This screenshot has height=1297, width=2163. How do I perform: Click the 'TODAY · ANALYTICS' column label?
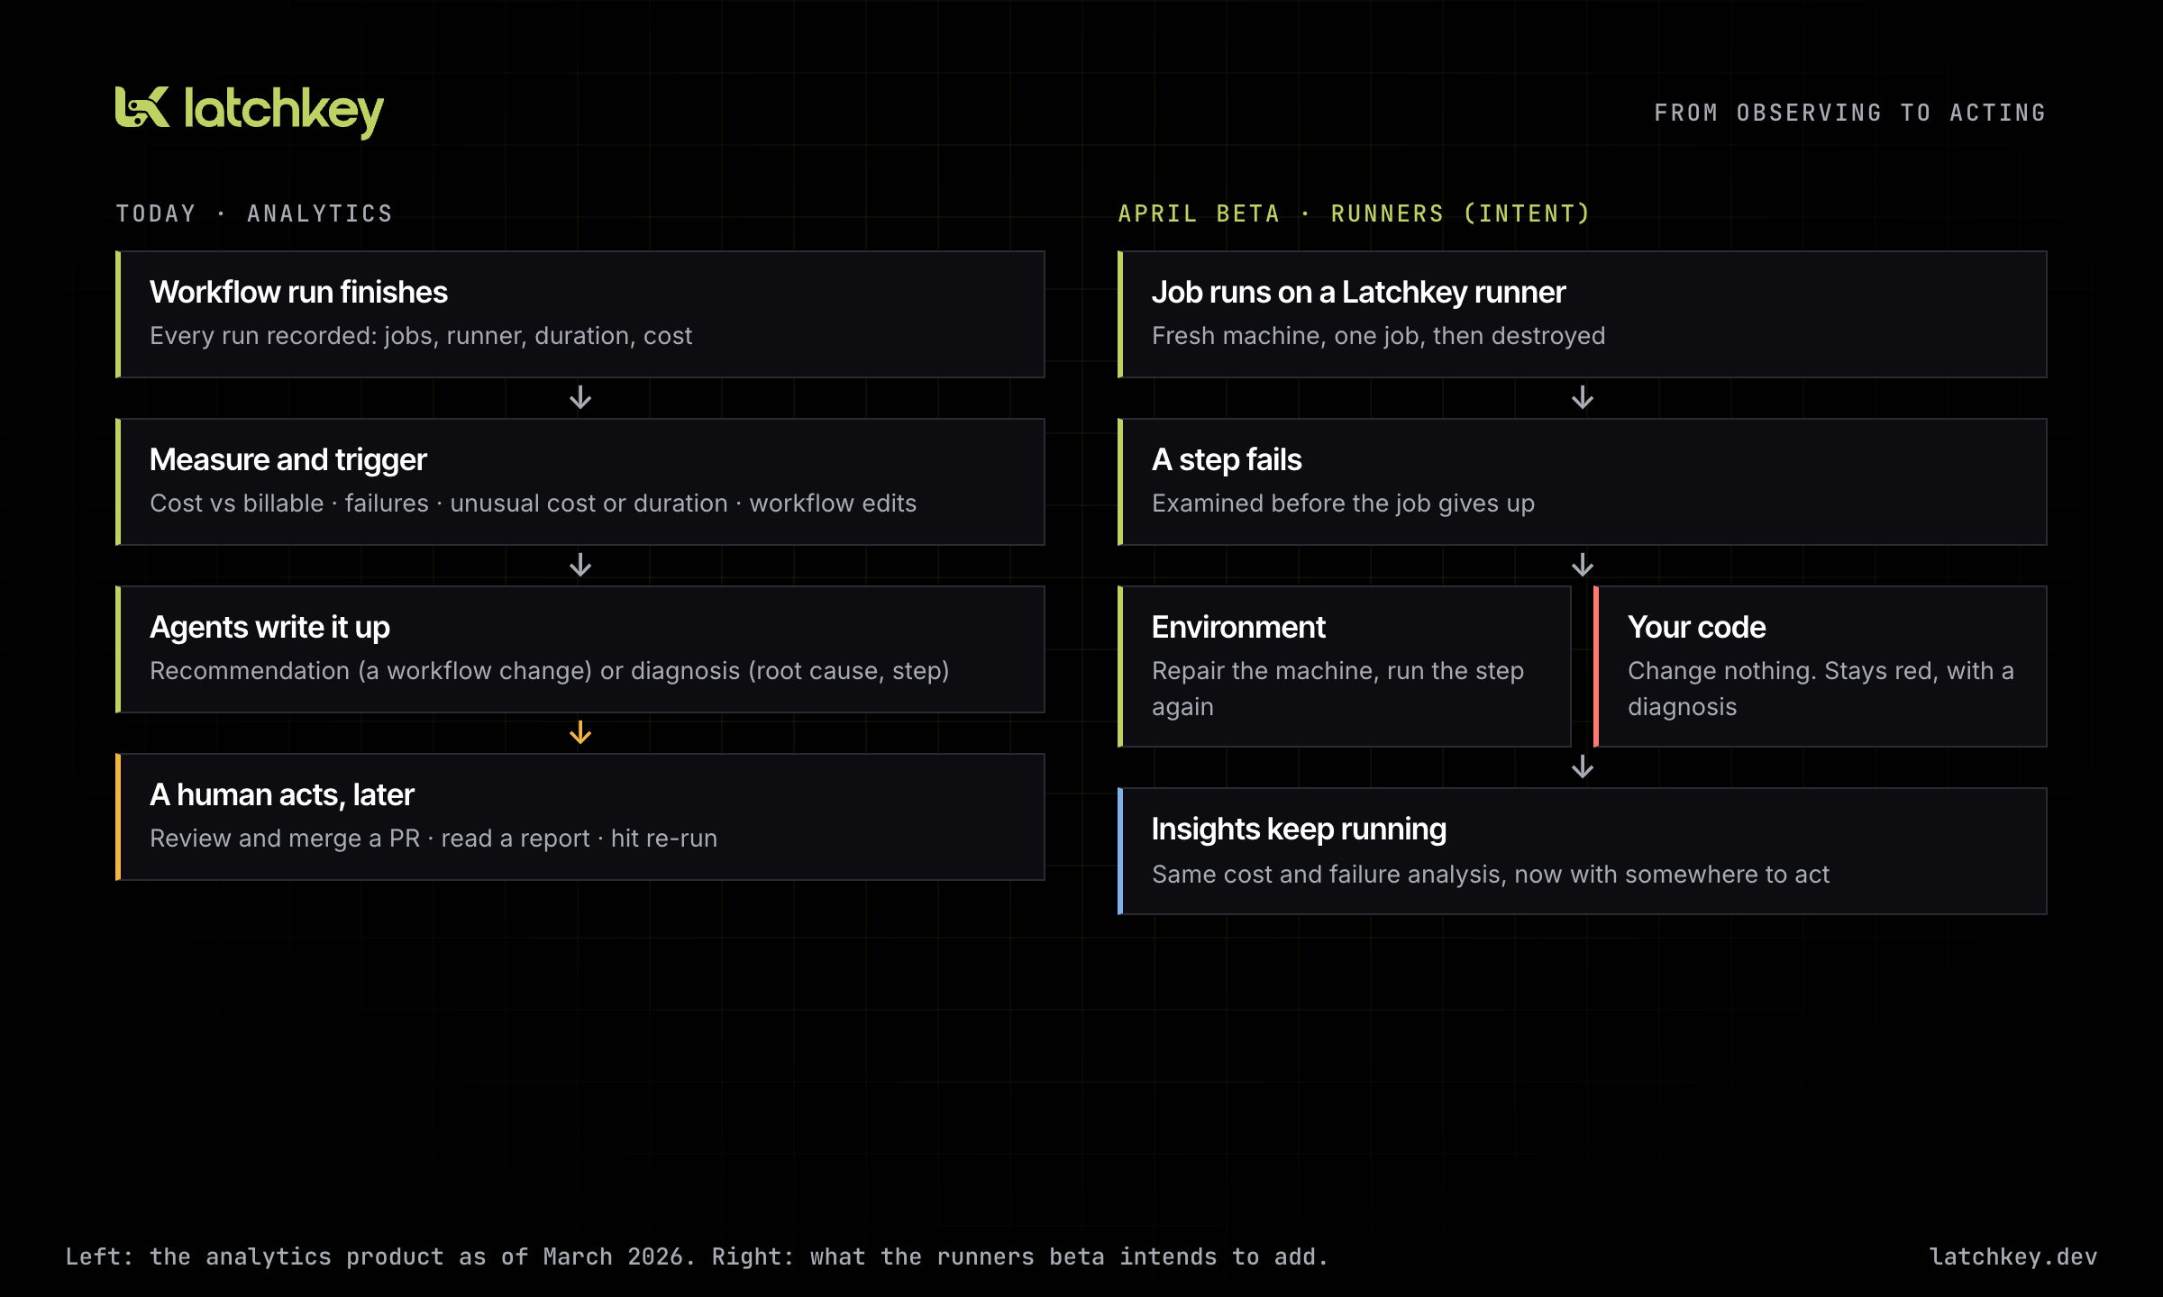coord(254,213)
